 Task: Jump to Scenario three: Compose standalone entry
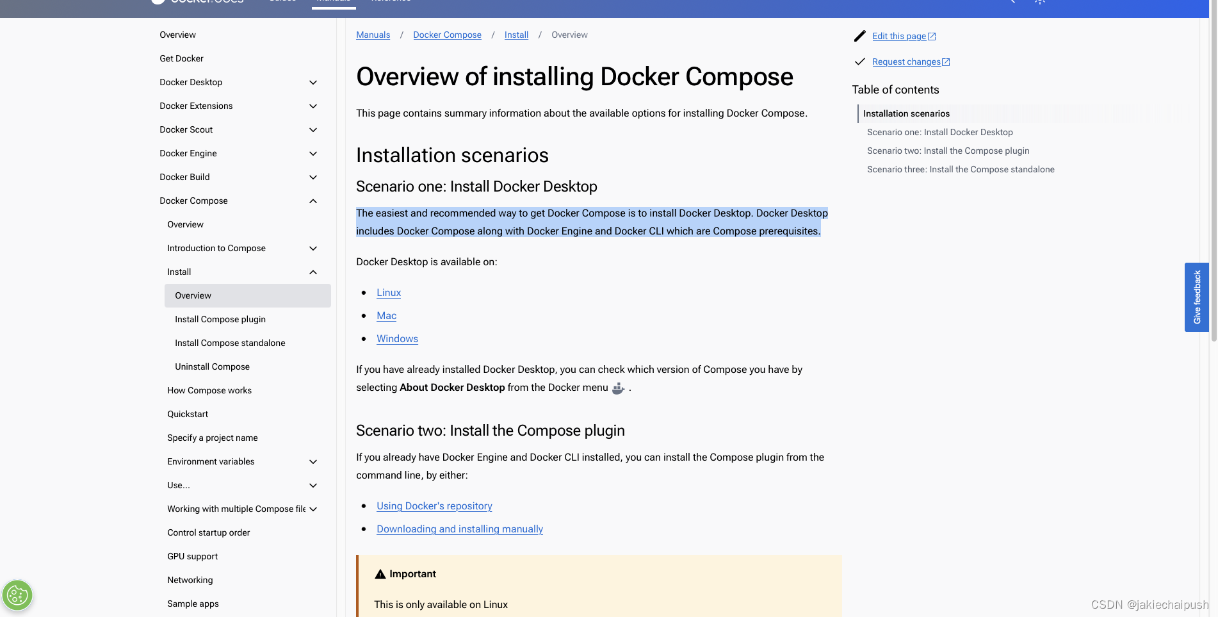point(961,169)
